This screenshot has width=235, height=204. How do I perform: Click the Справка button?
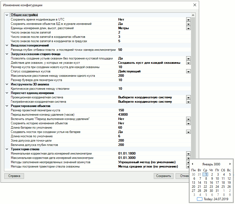coord(14,176)
